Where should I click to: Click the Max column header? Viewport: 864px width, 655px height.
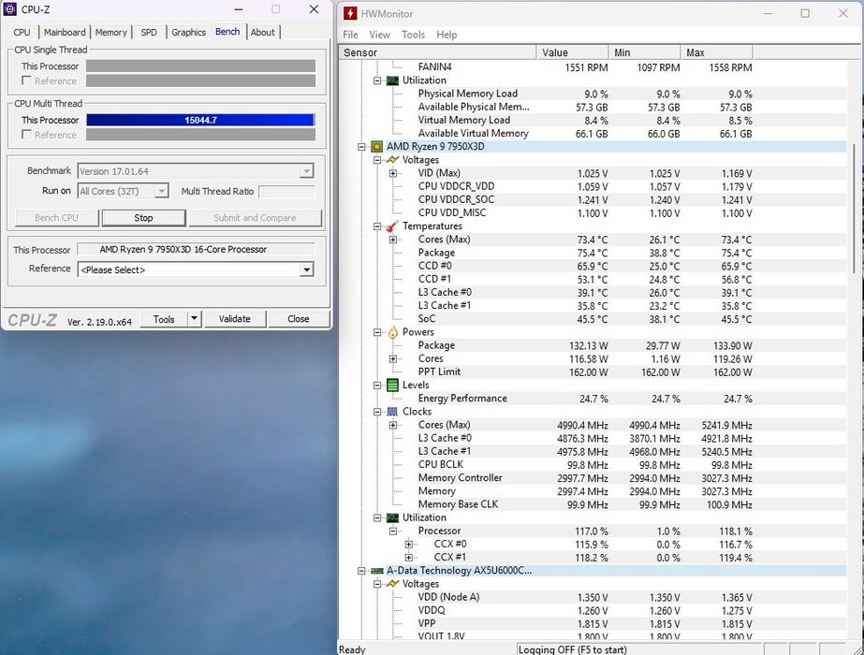(716, 53)
